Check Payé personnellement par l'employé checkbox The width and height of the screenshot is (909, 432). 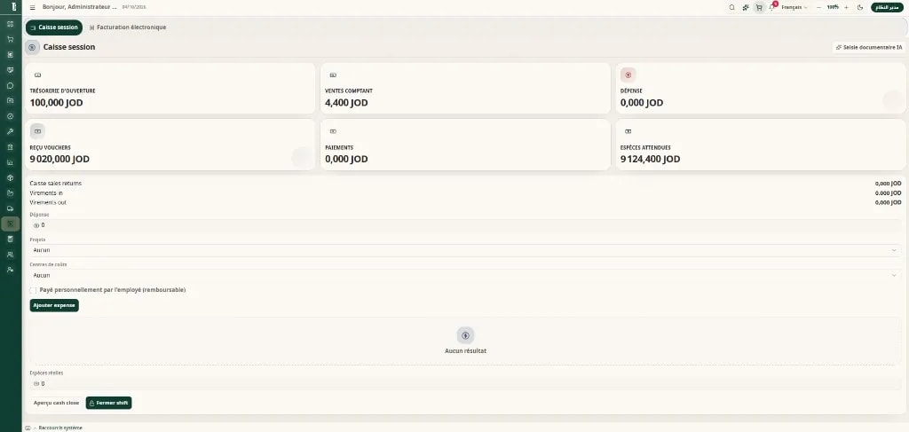tap(33, 290)
